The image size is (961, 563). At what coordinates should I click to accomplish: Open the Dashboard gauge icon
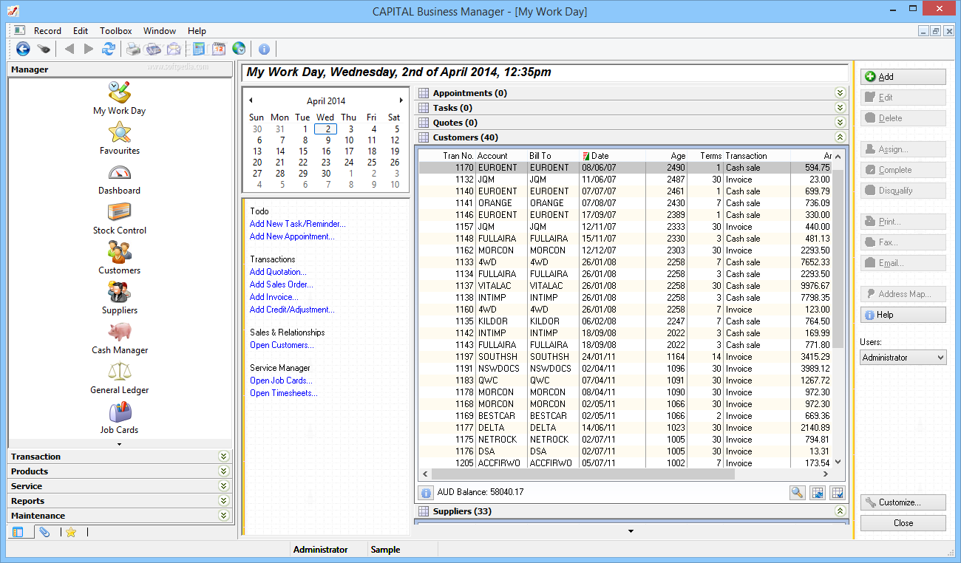tap(119, 178)
